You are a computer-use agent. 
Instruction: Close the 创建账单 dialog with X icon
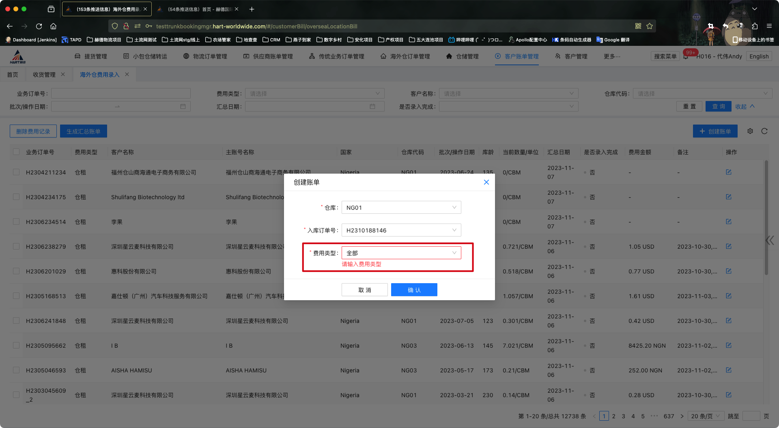point(486,182)
